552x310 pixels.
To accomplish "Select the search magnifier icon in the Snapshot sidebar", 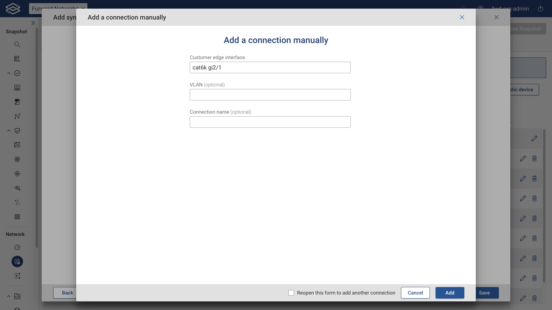I will tap(17, 44).
